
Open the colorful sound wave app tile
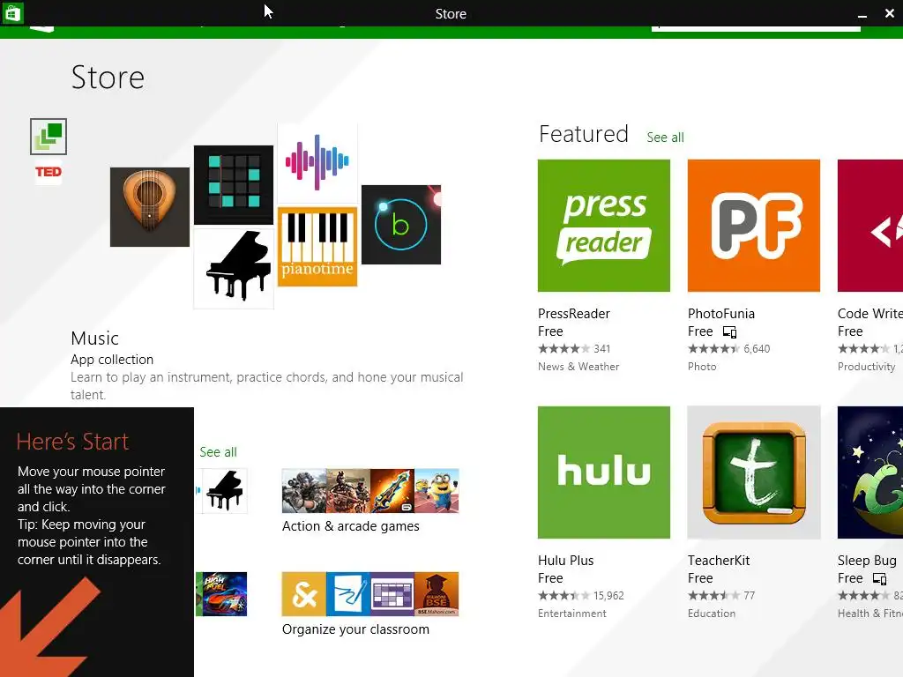tap(317, 163)
